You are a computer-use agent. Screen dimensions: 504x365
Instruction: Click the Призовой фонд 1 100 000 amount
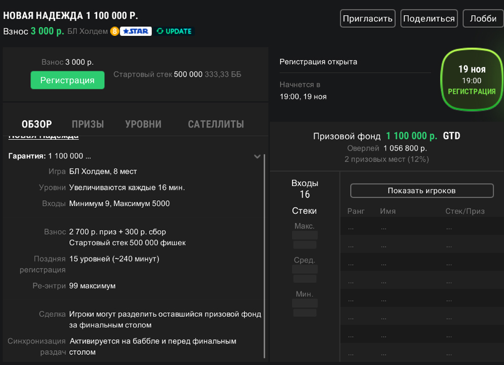click(411, 136)
